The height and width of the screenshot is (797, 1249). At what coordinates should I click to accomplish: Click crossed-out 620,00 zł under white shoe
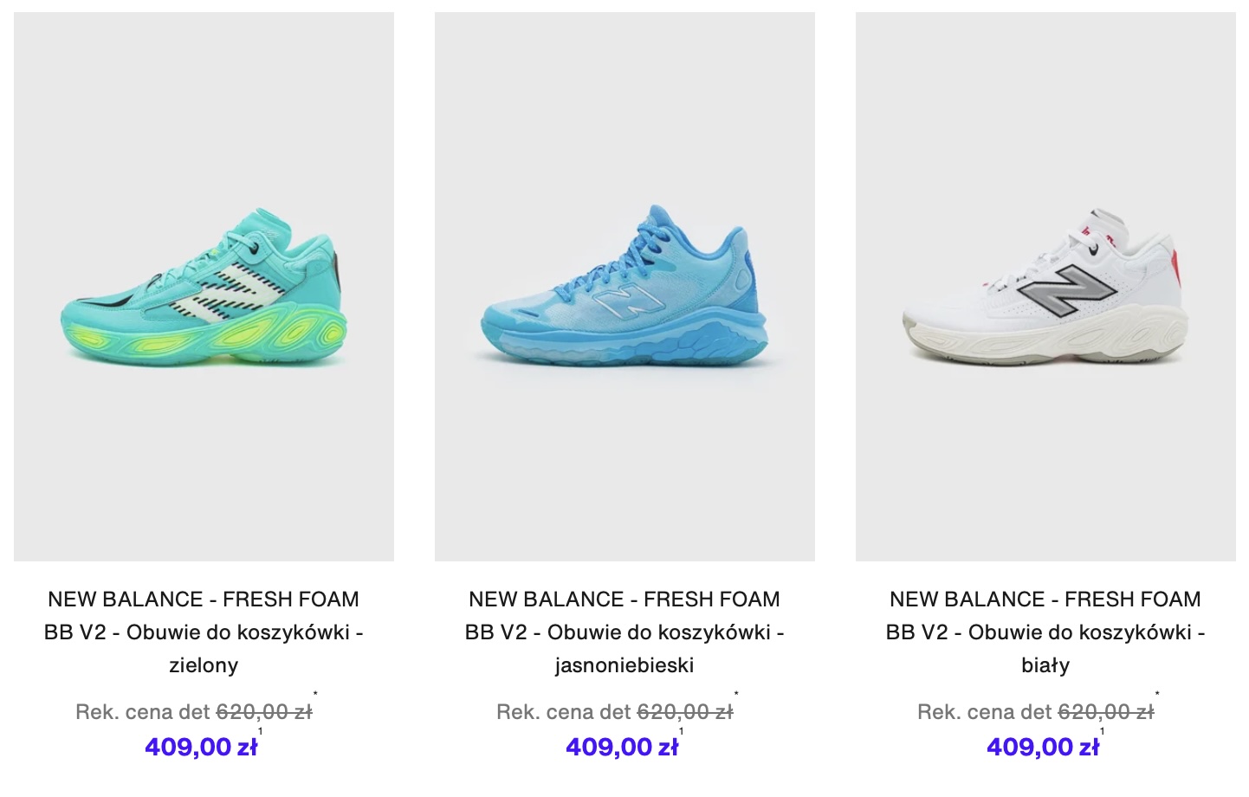[1106, 712]
